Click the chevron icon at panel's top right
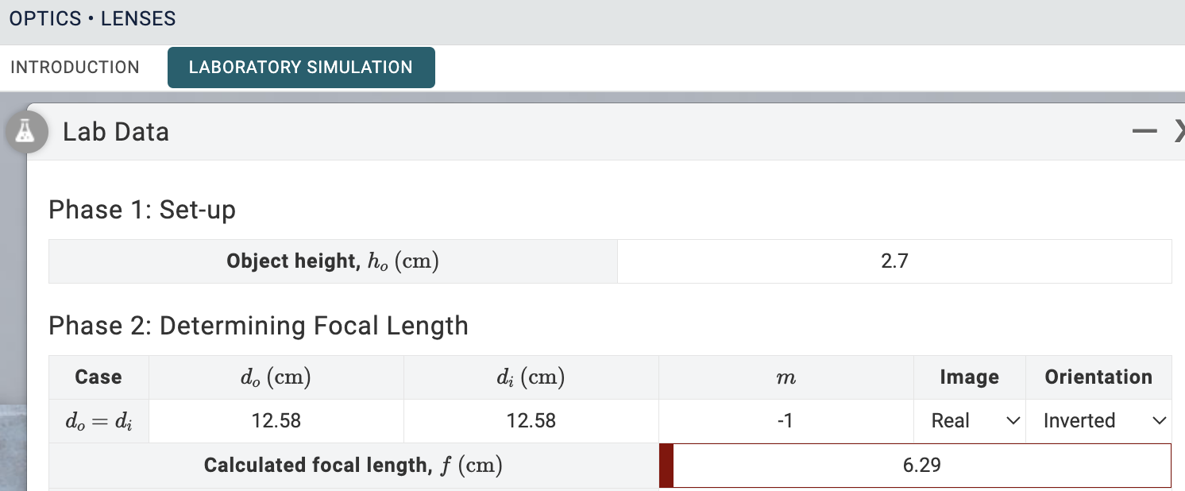The height and width of the screenshot is (491, 1185). click(x=1181, y=132)
